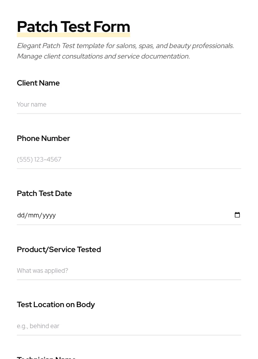
Task: Click the Patch Test Form title
Action: click(73, 27)
